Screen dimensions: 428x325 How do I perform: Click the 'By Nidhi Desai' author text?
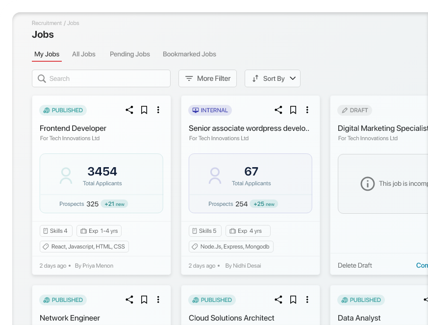[x=243, y=266]
